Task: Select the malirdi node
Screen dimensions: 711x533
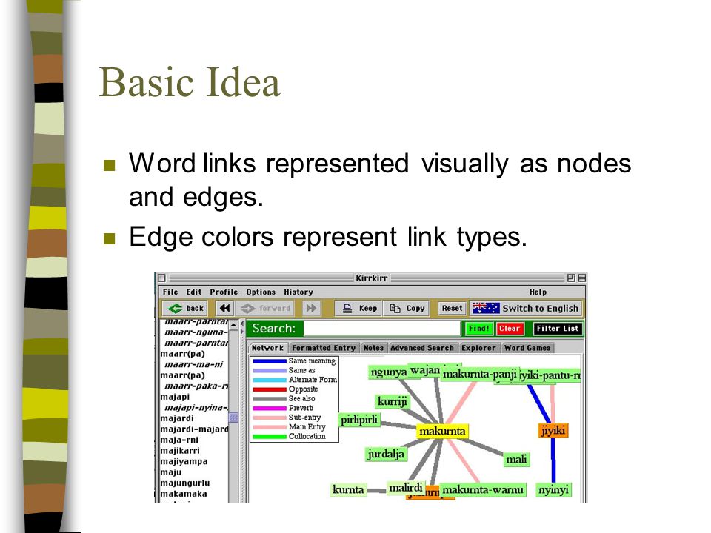Action: 406,488
